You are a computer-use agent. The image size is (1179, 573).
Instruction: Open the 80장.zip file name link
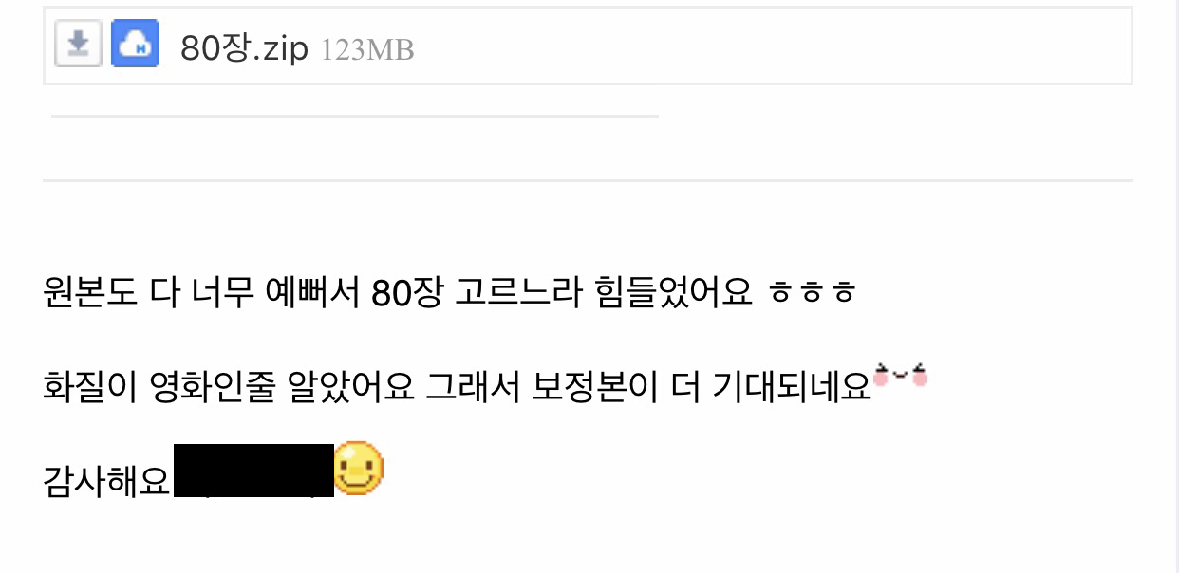[x=245, y=47]
